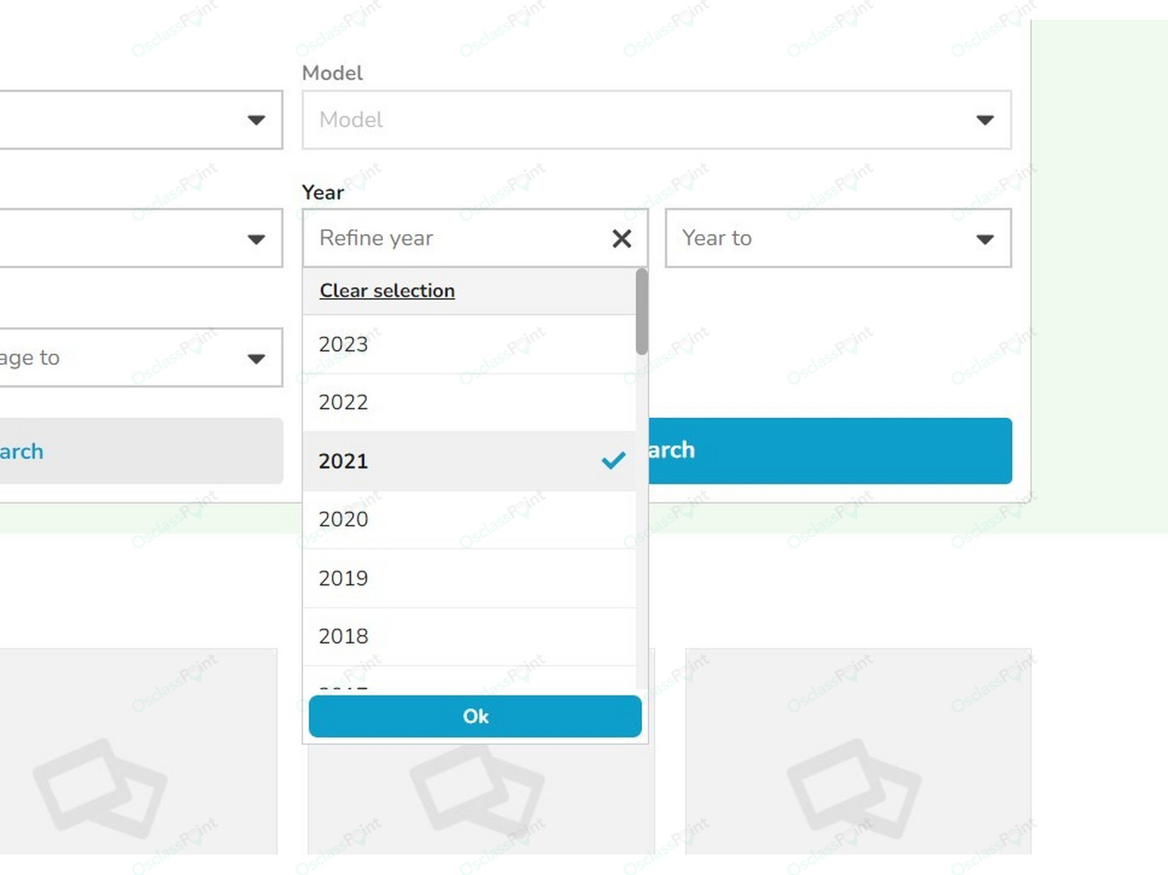This screenshot has width=1168, height=875.
Task: Choose year 2018 option
Action: pos(469,637)
